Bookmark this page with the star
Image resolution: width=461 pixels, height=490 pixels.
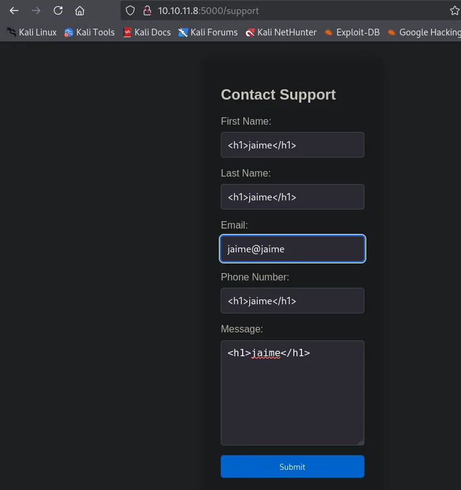454,11
